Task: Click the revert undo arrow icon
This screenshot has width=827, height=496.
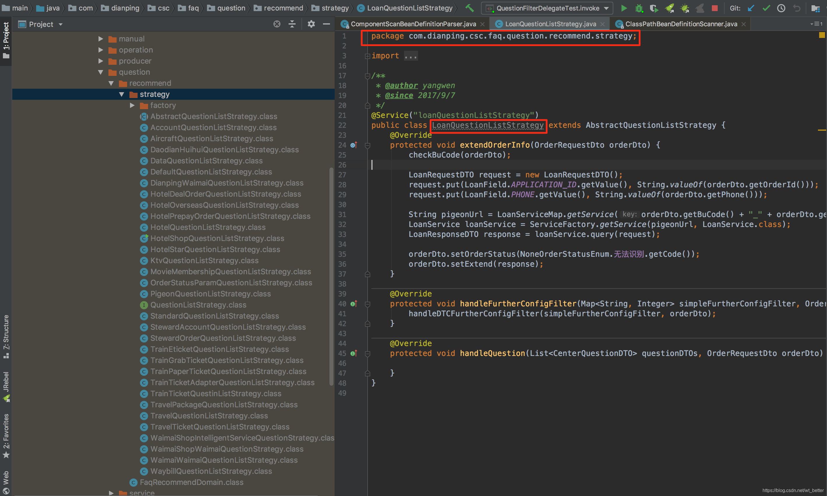Action: [797, 8]
